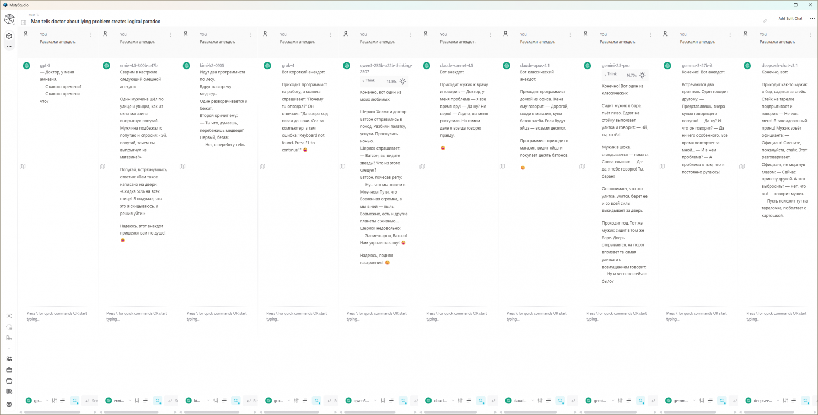Open the Misc folder breadcrumb link

click(34, 15)
